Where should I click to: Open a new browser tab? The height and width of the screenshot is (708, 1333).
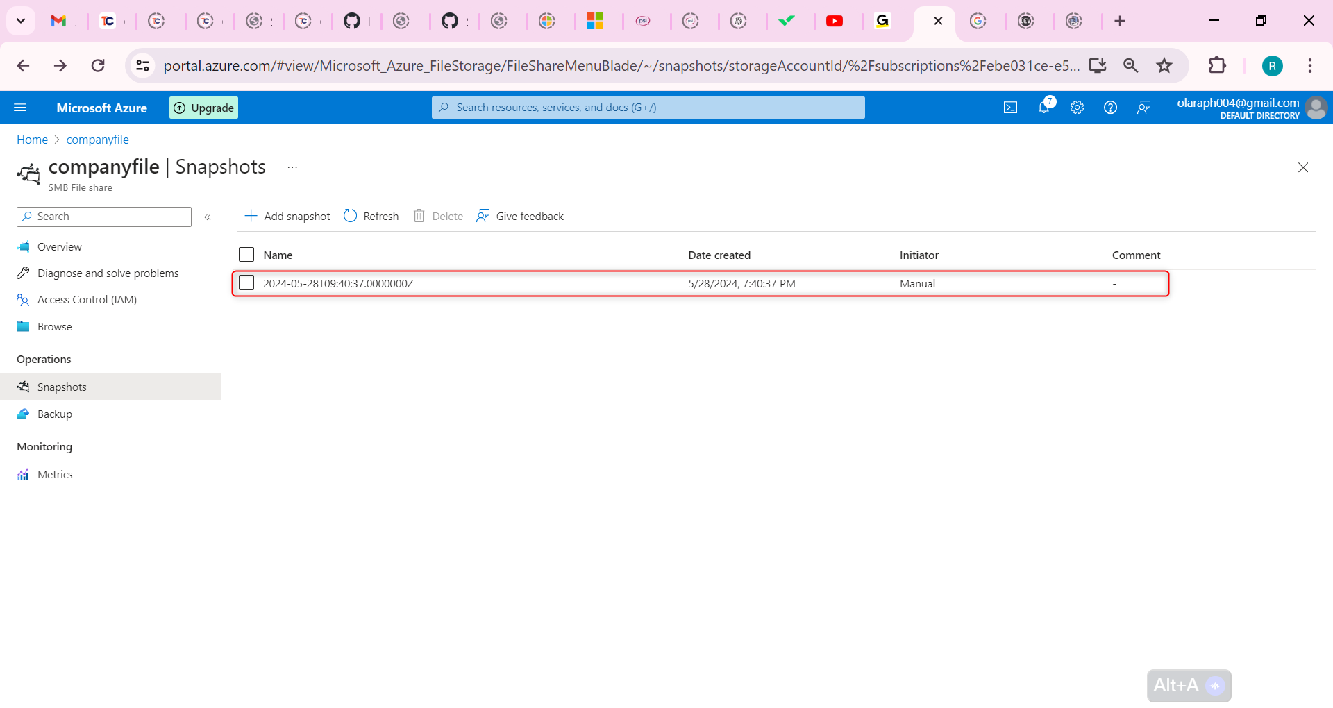pyautogui.click(x=1120, y=21)
